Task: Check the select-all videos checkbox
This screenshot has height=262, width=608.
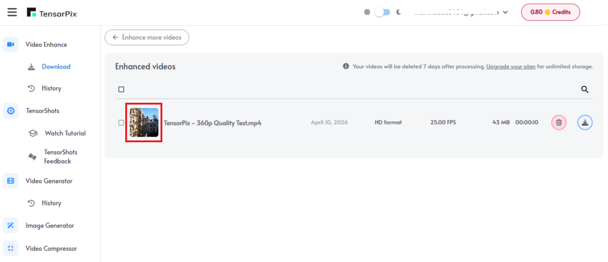Action: (122, 89)
